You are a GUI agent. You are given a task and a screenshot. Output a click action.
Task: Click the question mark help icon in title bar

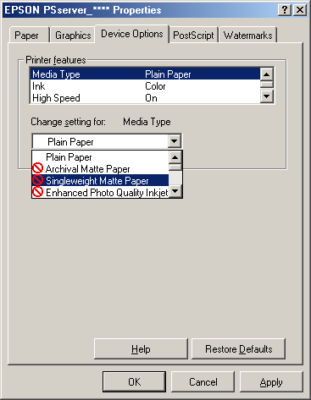(285, 10)
